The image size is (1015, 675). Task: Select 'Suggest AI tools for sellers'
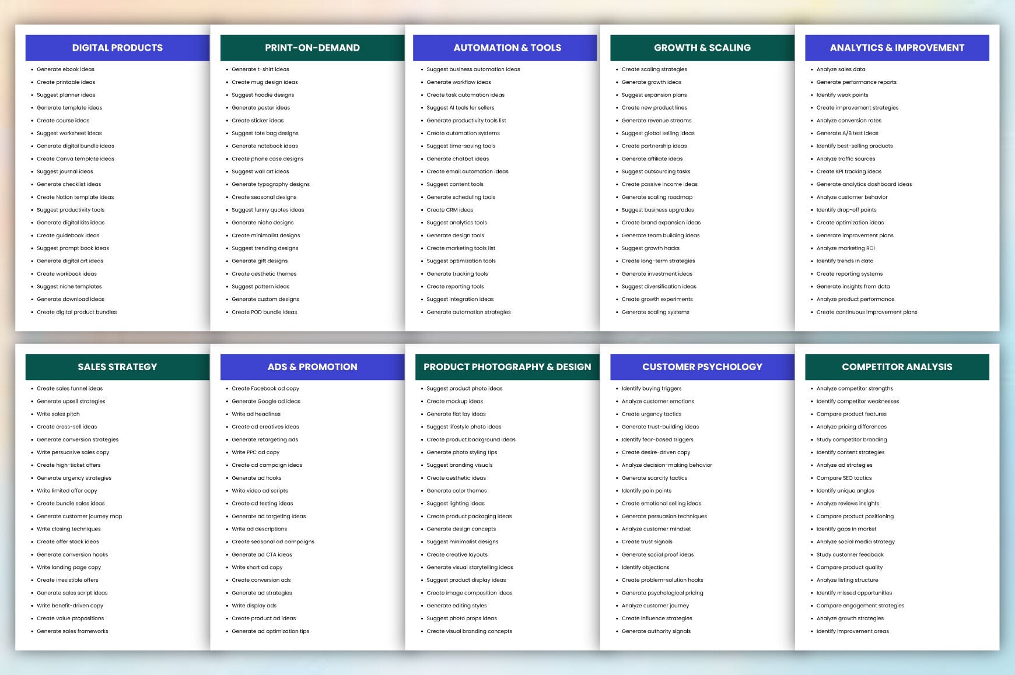(460, 108)
